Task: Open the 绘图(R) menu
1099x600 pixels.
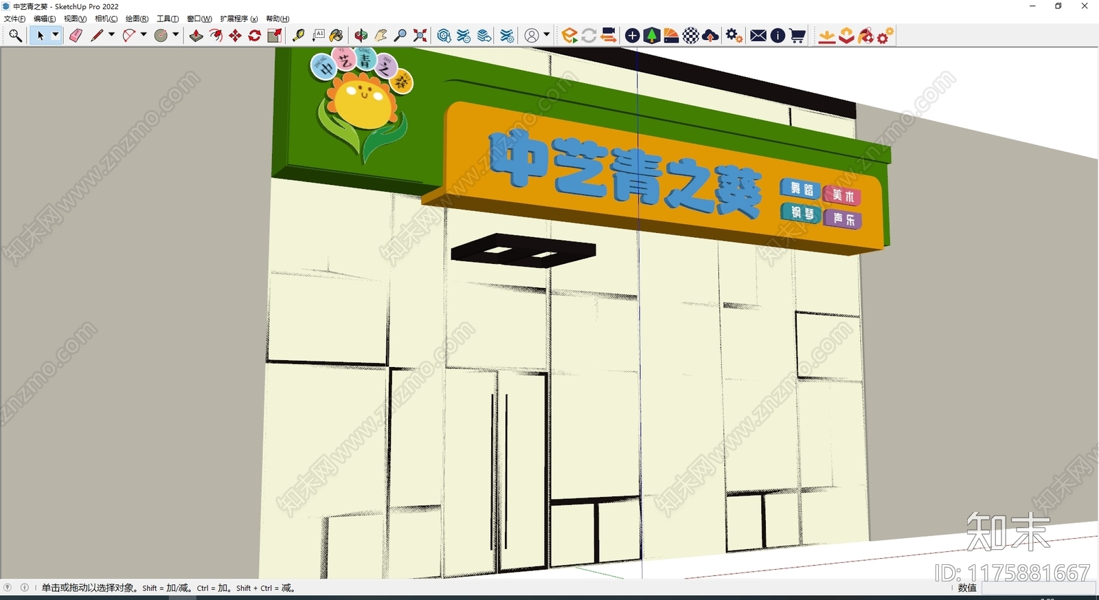Action: [x=137, y=19]
